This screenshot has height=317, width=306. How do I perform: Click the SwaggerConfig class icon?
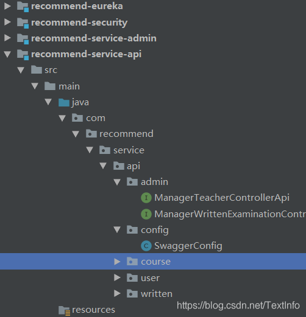[146, 246]
